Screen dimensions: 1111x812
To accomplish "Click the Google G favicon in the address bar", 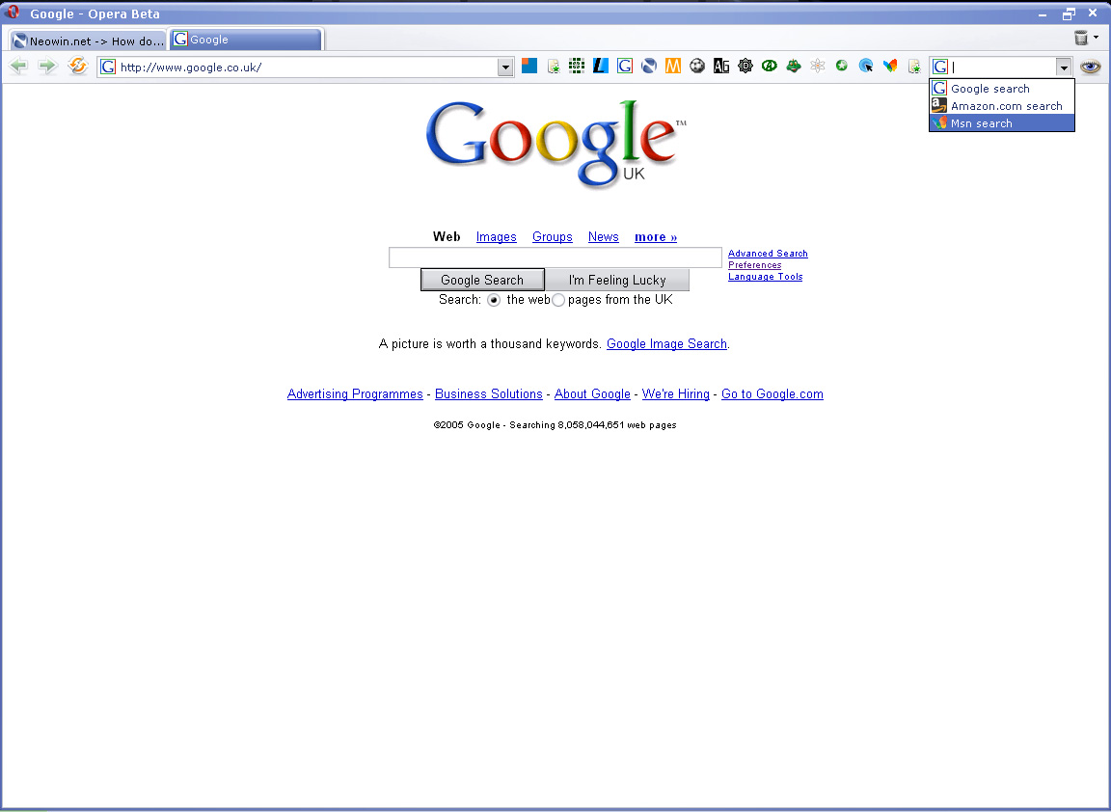I will [106, 68].
